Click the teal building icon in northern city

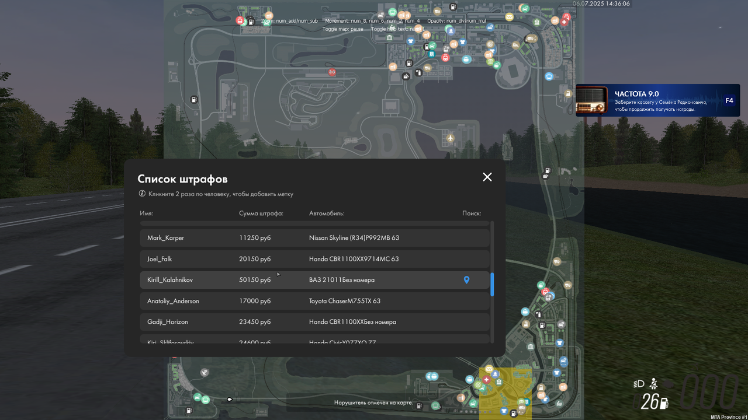[x=432, y=54]
